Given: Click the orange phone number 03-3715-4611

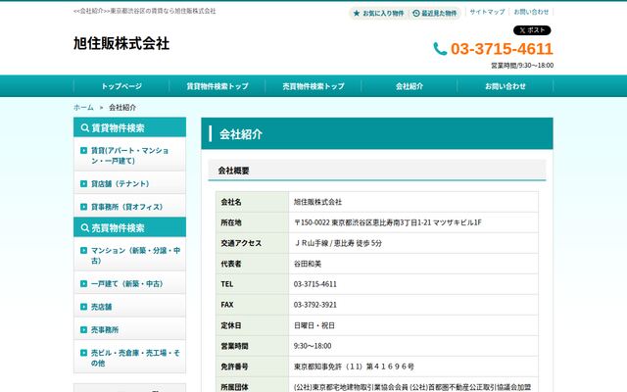Looking at the screenshot, I should [502, 49].
